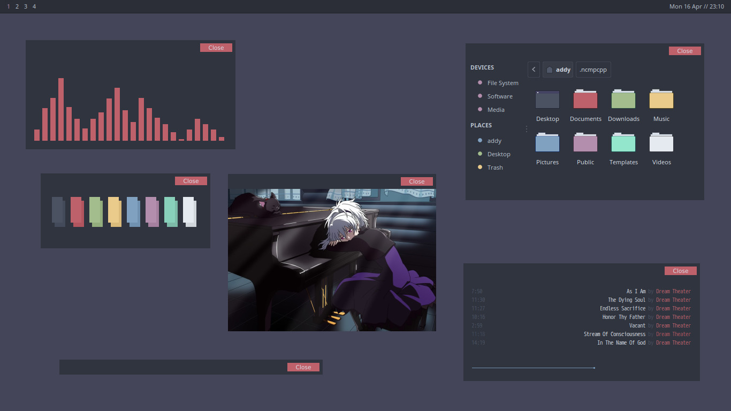Screen dimensions: 731x411
Task: Click the .ncmpcpp path button
Action: (593, 70)
